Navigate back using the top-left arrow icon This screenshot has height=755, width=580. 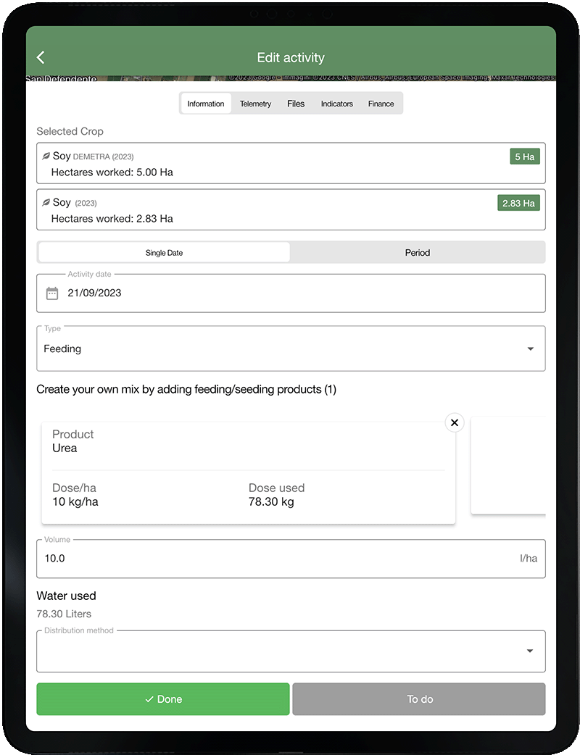41,57
